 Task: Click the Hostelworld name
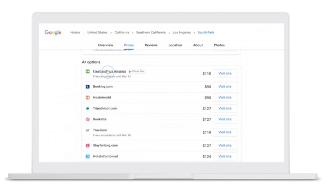pos(102,97)
